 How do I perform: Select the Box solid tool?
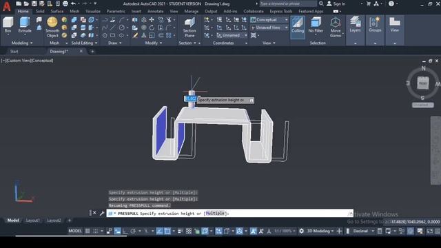pos(8,25)
